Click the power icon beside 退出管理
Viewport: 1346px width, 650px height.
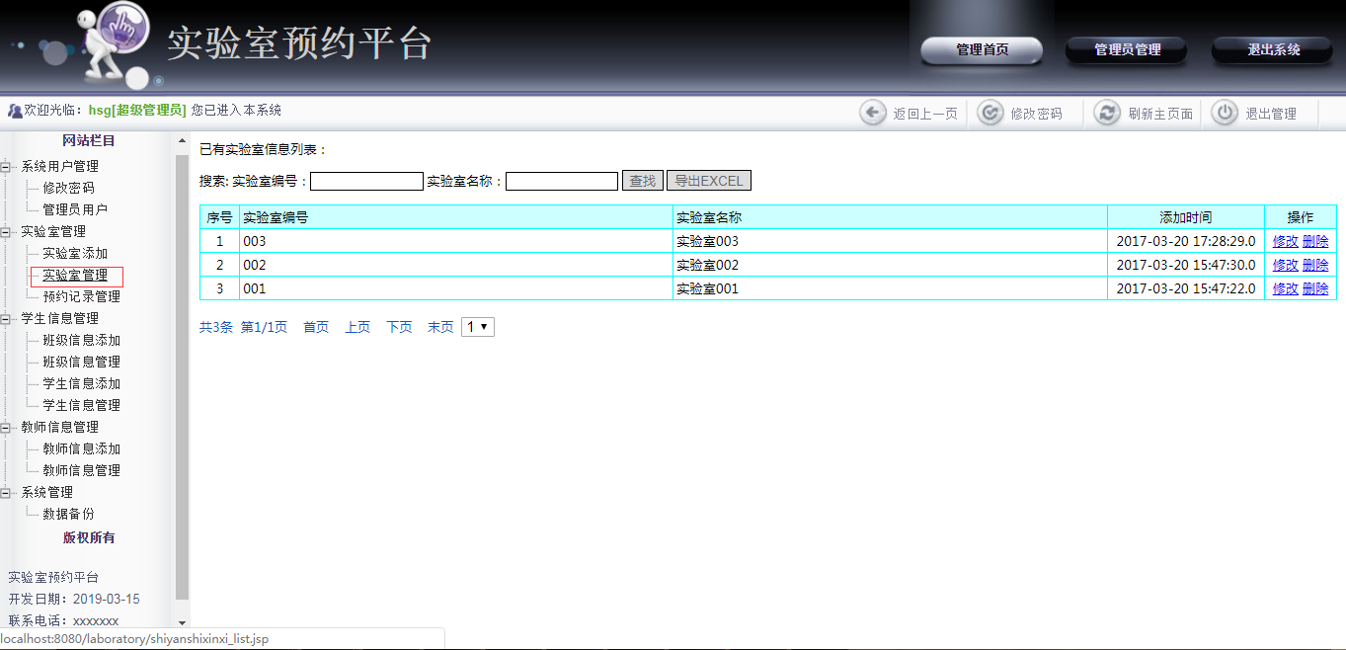1225,113
